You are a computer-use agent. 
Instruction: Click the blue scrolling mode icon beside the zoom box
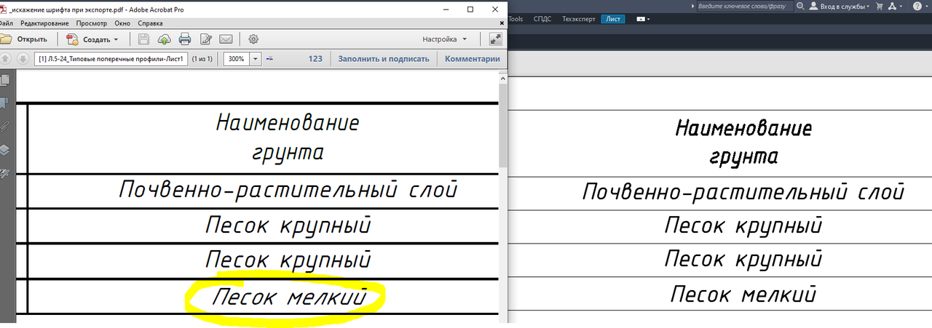click(x=270, y=59)
